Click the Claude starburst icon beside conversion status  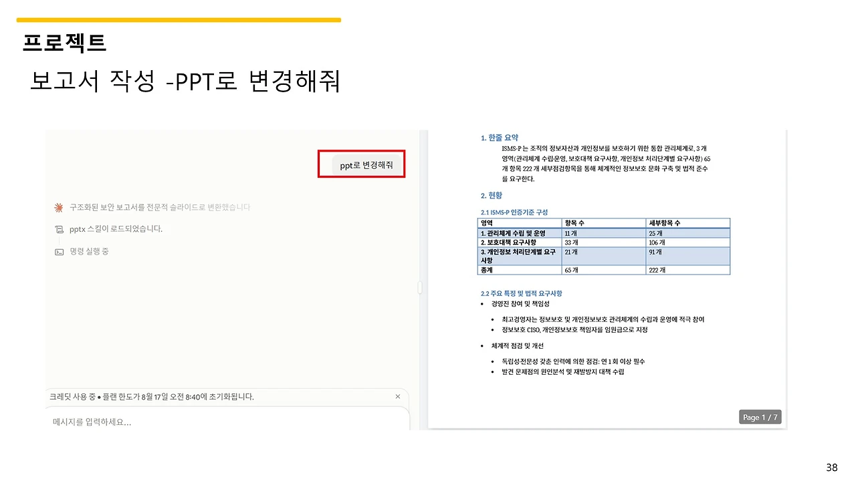[59, 207]
